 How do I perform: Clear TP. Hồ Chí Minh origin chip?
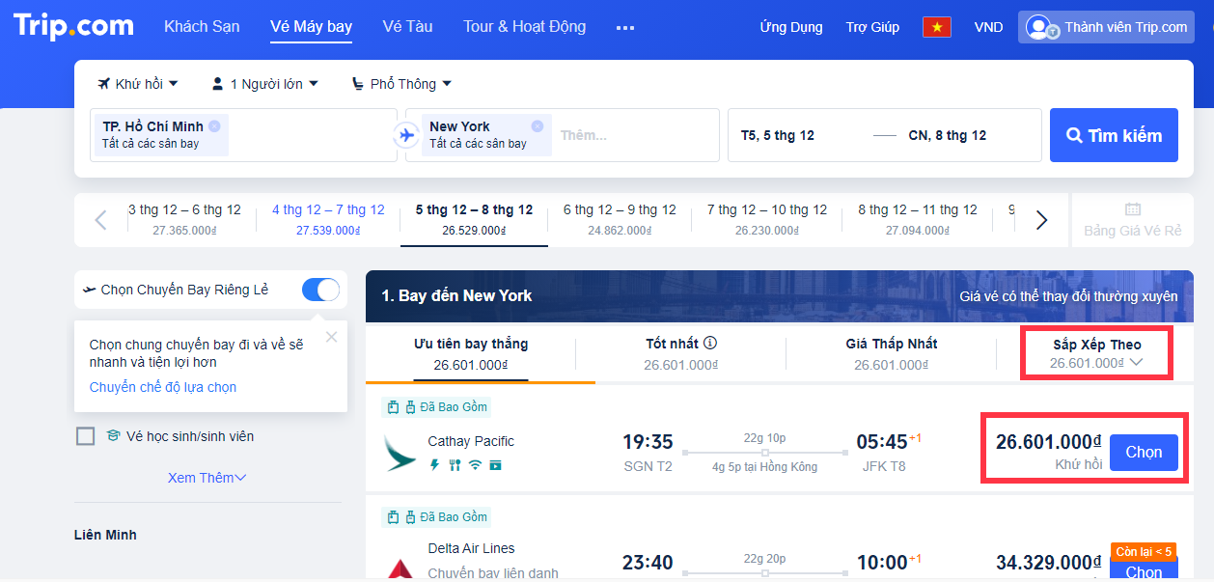tap(214, 126)
